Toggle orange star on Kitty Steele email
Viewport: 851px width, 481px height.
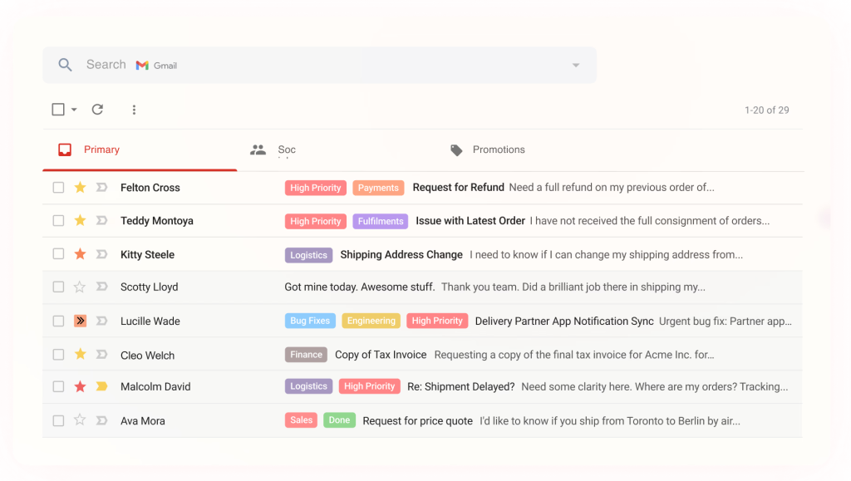tap(80, 253)
